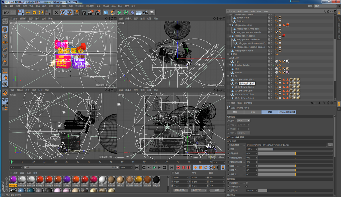Screen dimensions: 341x197
Task: Open the 文件 menu
Action: [5, 6]
